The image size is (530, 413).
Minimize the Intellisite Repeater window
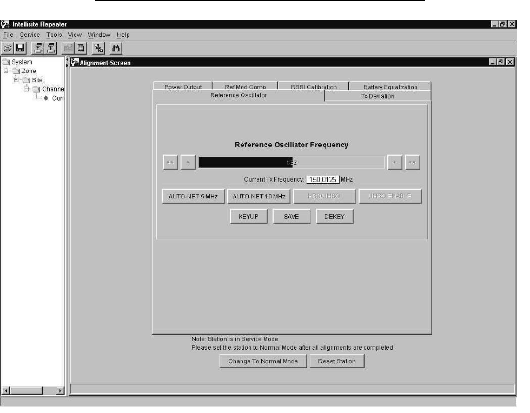pos(495,24)
